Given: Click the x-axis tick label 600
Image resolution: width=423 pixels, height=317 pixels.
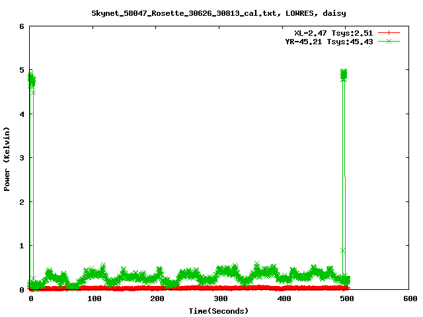Looking at the screenshot, I should [410, 299].
